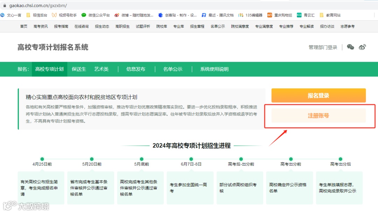Open 专业满意度 in top navigation
The width and height of the screenshot is (378, 213).
click(264, 27)
